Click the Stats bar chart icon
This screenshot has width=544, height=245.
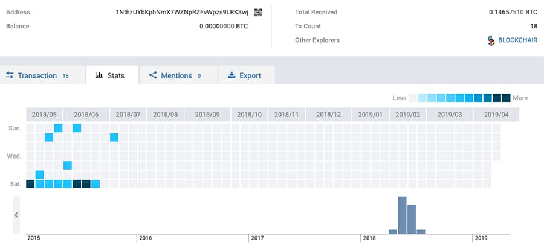coord(99,75)
